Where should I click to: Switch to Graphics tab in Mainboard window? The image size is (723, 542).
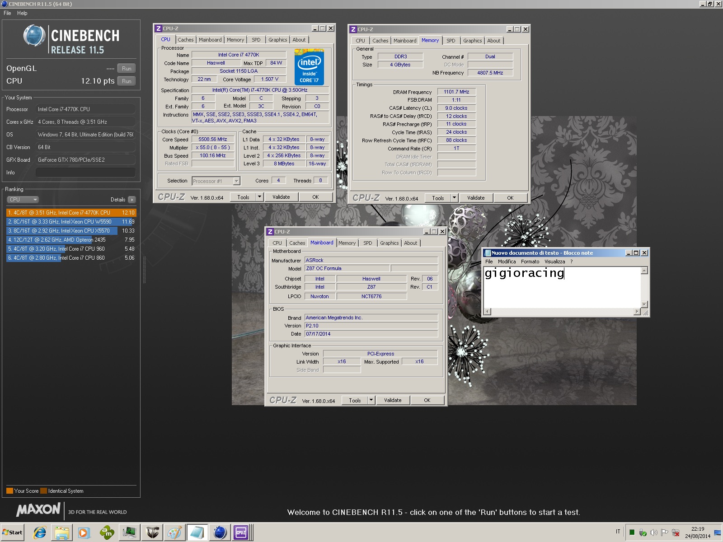pyautogui.click(x=389, y=243)
